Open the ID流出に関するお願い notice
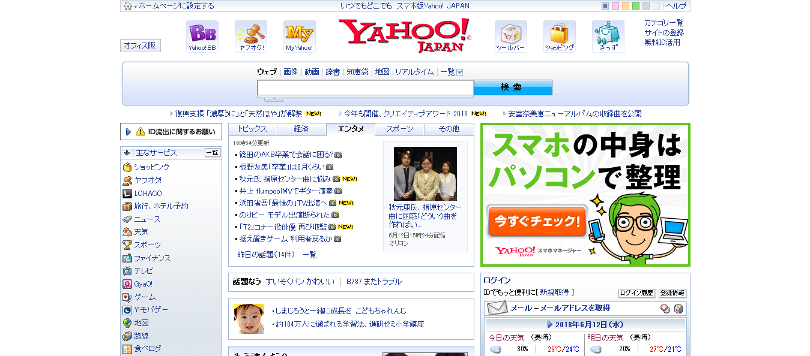810x356 pixels. [x=171, y=132]
